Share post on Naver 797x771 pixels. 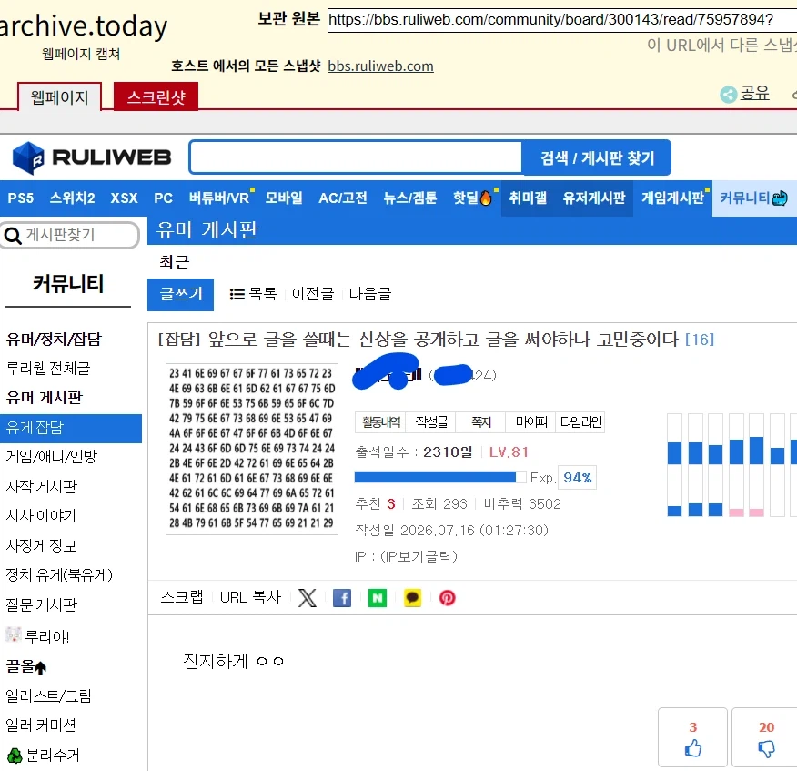pyautogui.click(x=378, y=597)
